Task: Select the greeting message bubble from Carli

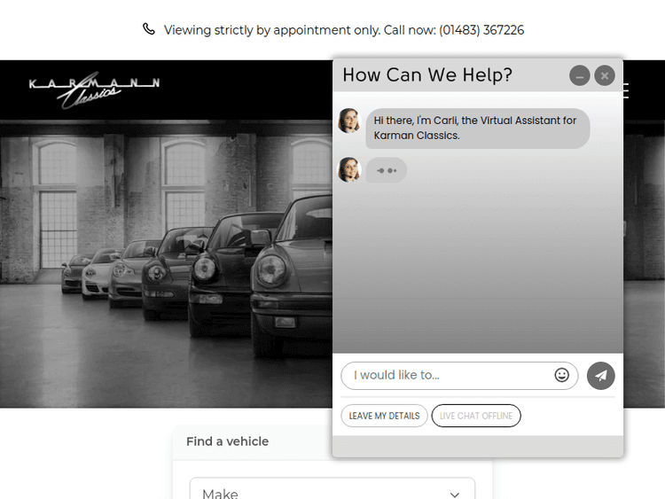Action: tap(477, 129)
